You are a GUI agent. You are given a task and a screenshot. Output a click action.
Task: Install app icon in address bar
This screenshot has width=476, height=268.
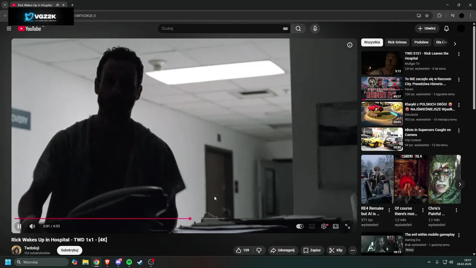(419, 16)
